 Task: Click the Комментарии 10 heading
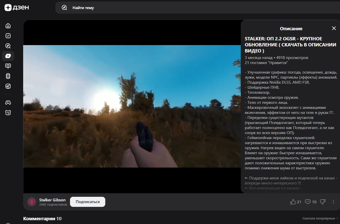click(x=42, y=218)
